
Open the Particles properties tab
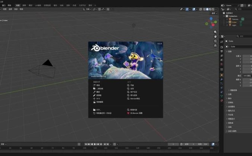pos(222,84)
